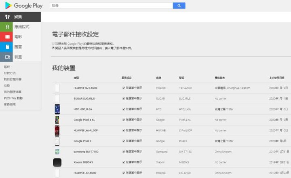The width and height of the screenshot is (291, 178).
Task: Open the 裝置 devices icon
Action: [6, 57]
